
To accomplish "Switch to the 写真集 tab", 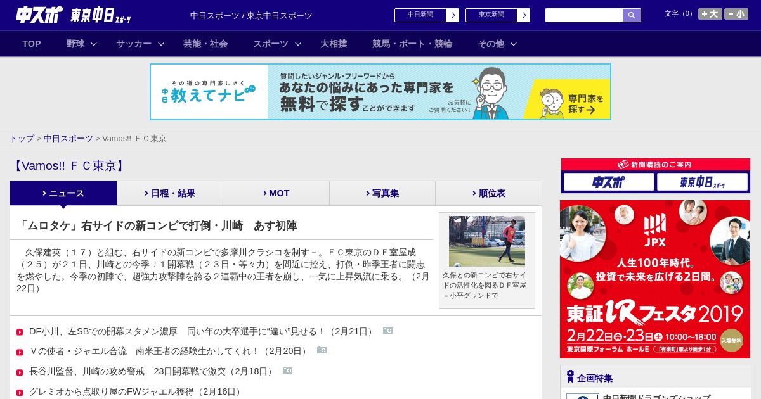I will point(382,193).
